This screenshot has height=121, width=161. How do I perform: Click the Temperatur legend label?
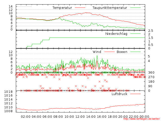62,8
